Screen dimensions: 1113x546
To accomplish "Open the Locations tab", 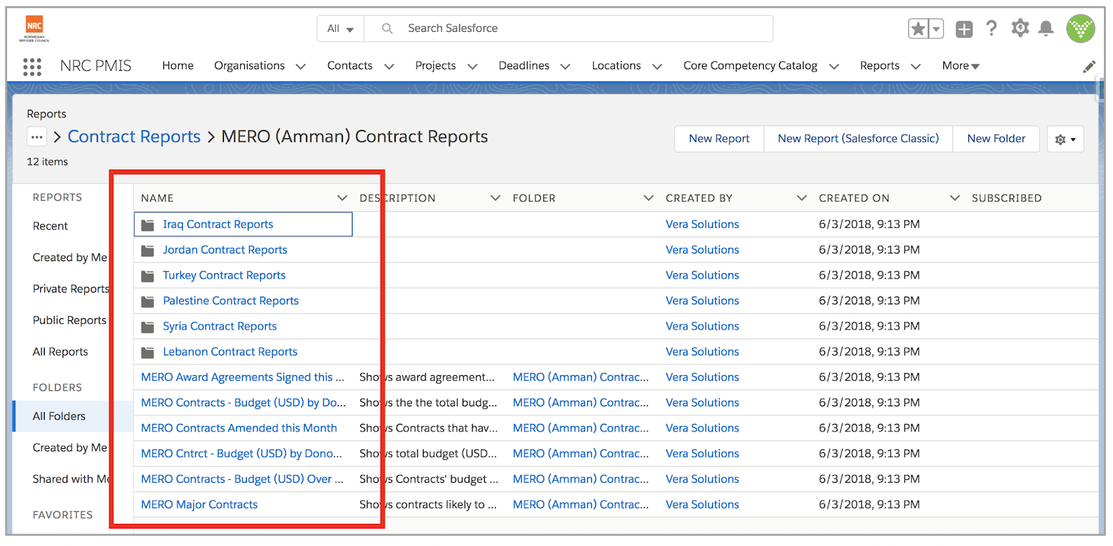I will [616, 65].
